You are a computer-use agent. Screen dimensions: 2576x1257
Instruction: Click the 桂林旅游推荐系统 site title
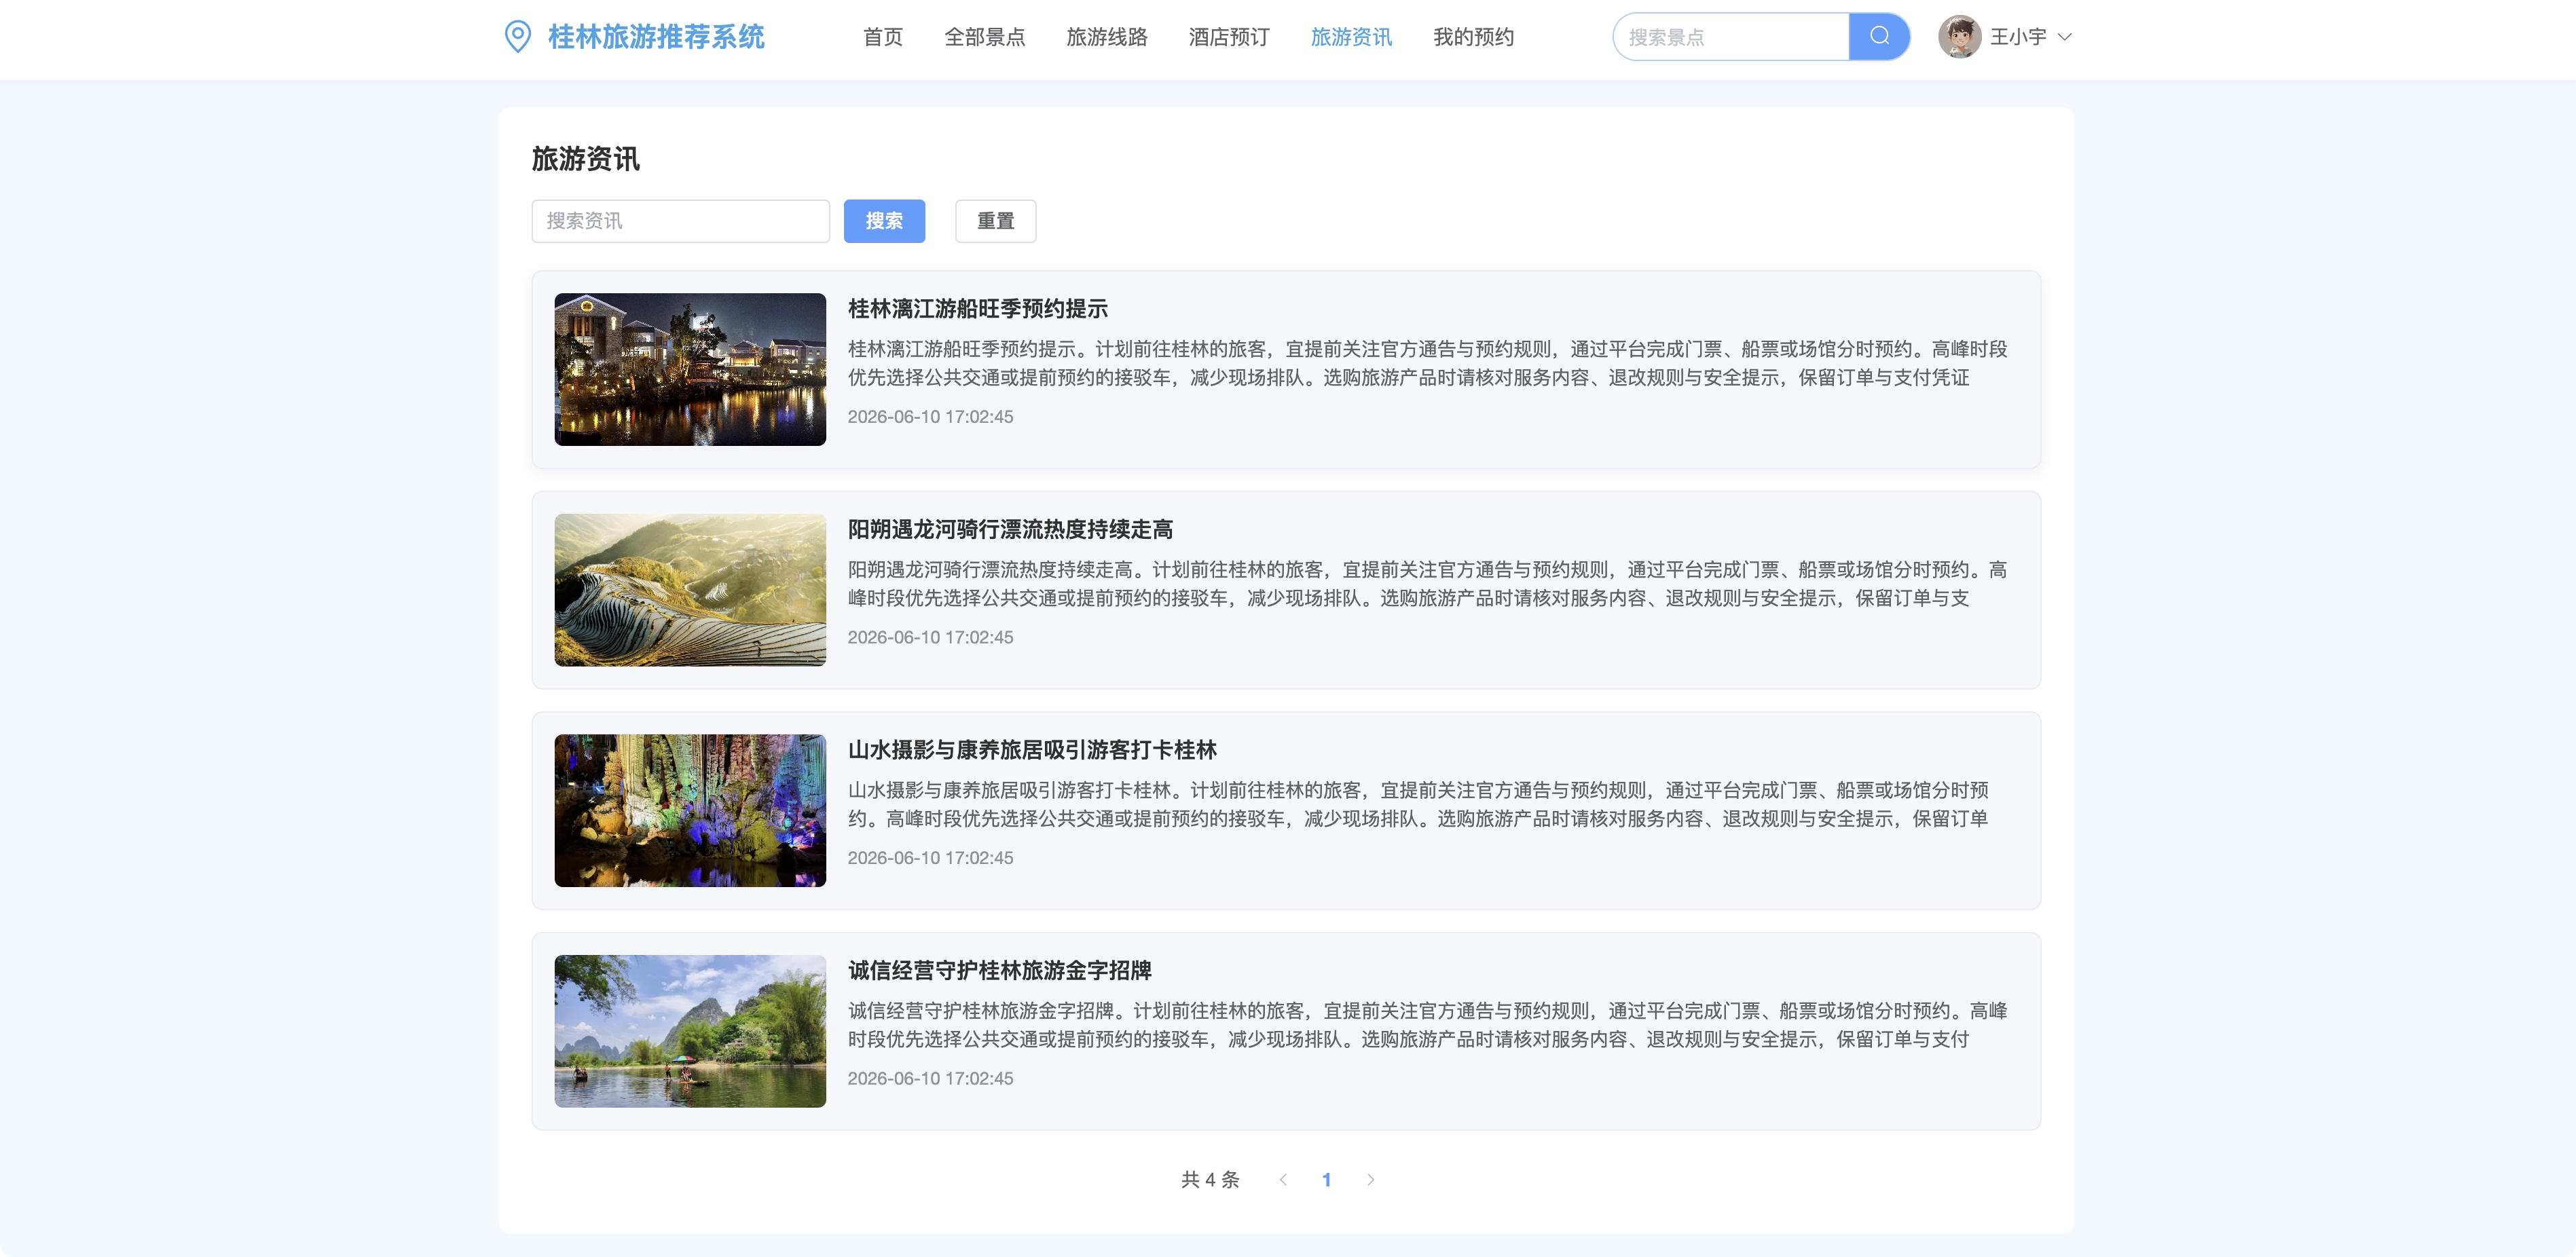pyautogui.click(x=656, y=37)
